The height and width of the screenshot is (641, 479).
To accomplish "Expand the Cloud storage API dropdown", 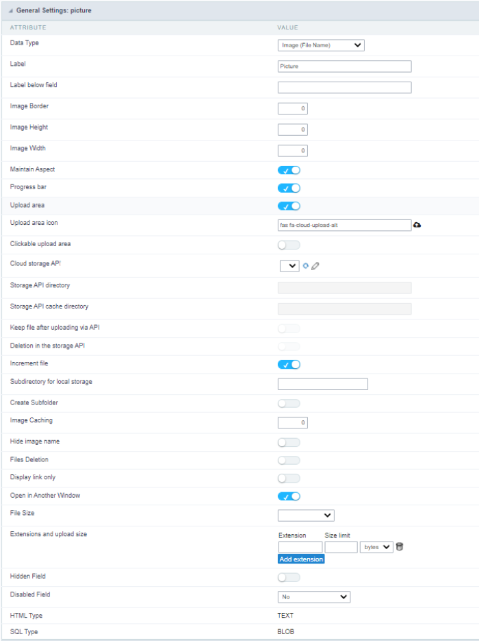I will pyautogui.click(x=289, y=266).
